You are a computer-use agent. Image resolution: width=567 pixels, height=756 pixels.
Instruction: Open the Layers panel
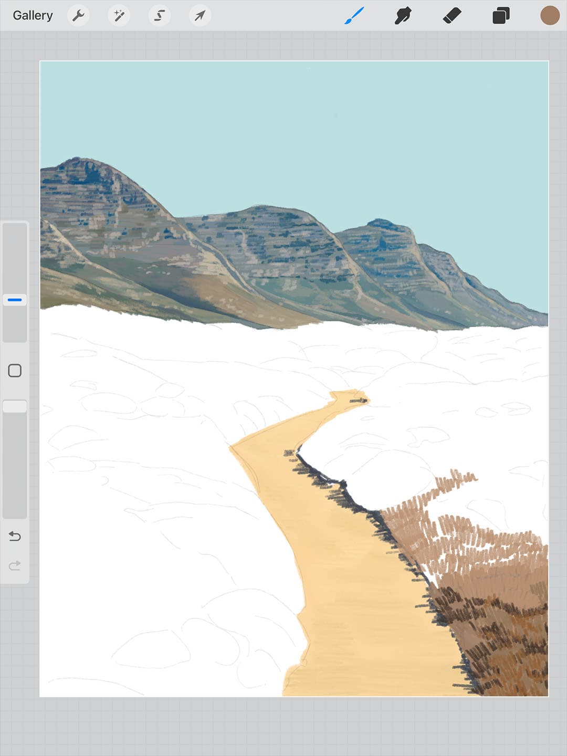[501, 16]
